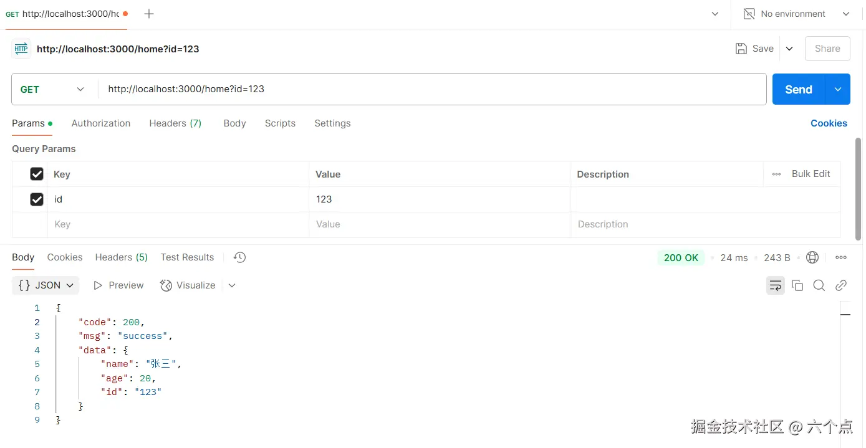
Task: Open response more options ellipsis
Action: [841, 257]
